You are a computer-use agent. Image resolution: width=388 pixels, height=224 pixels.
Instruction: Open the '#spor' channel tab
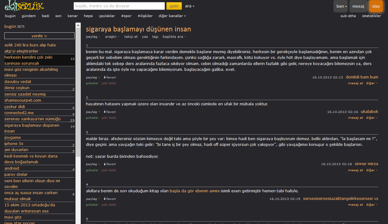(126, 16)
